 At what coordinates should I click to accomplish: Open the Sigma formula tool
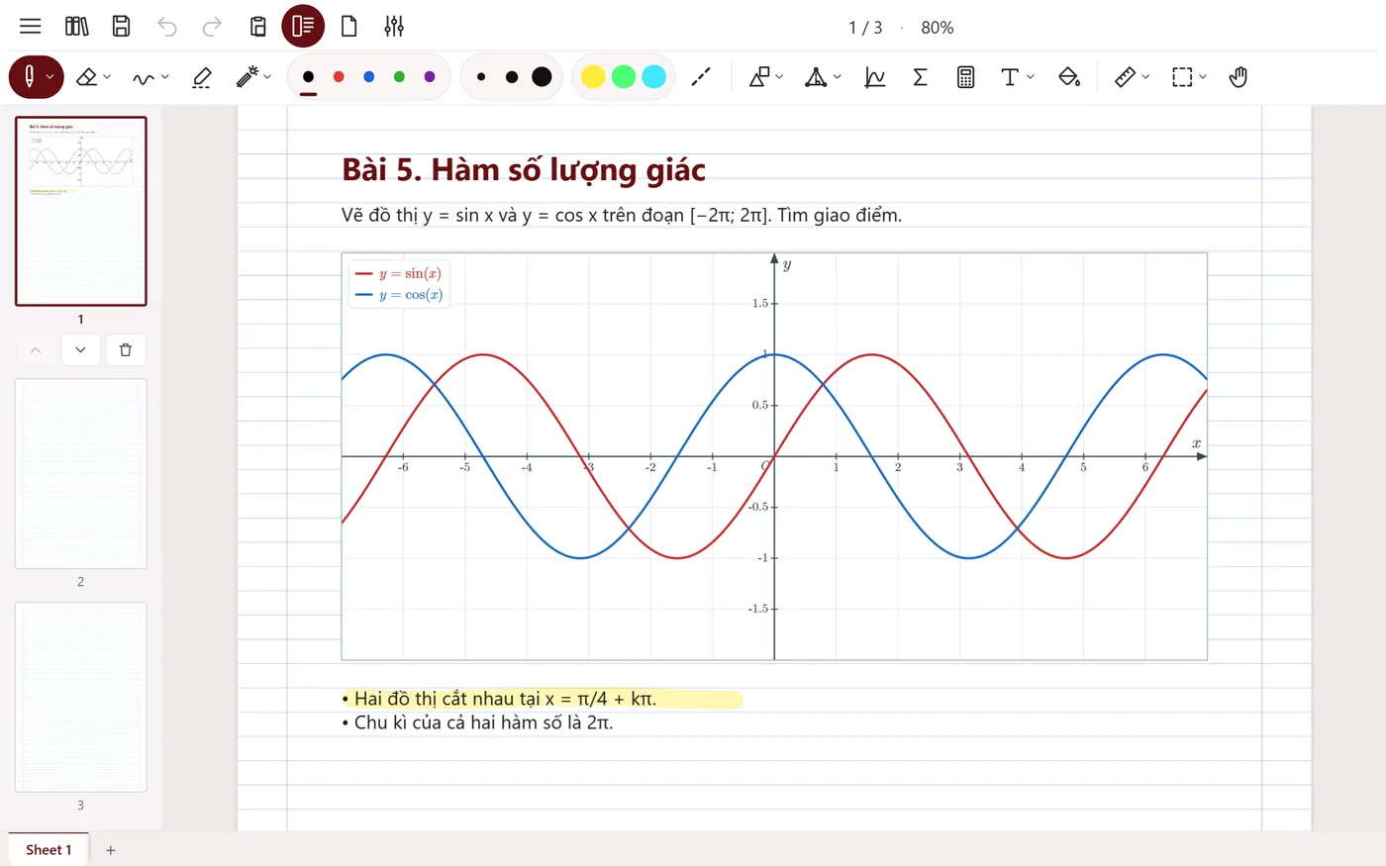pyautogui.click(x=920, y=77)
